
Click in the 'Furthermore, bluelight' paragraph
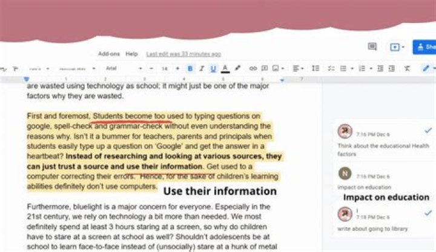(x=152, y=227)
